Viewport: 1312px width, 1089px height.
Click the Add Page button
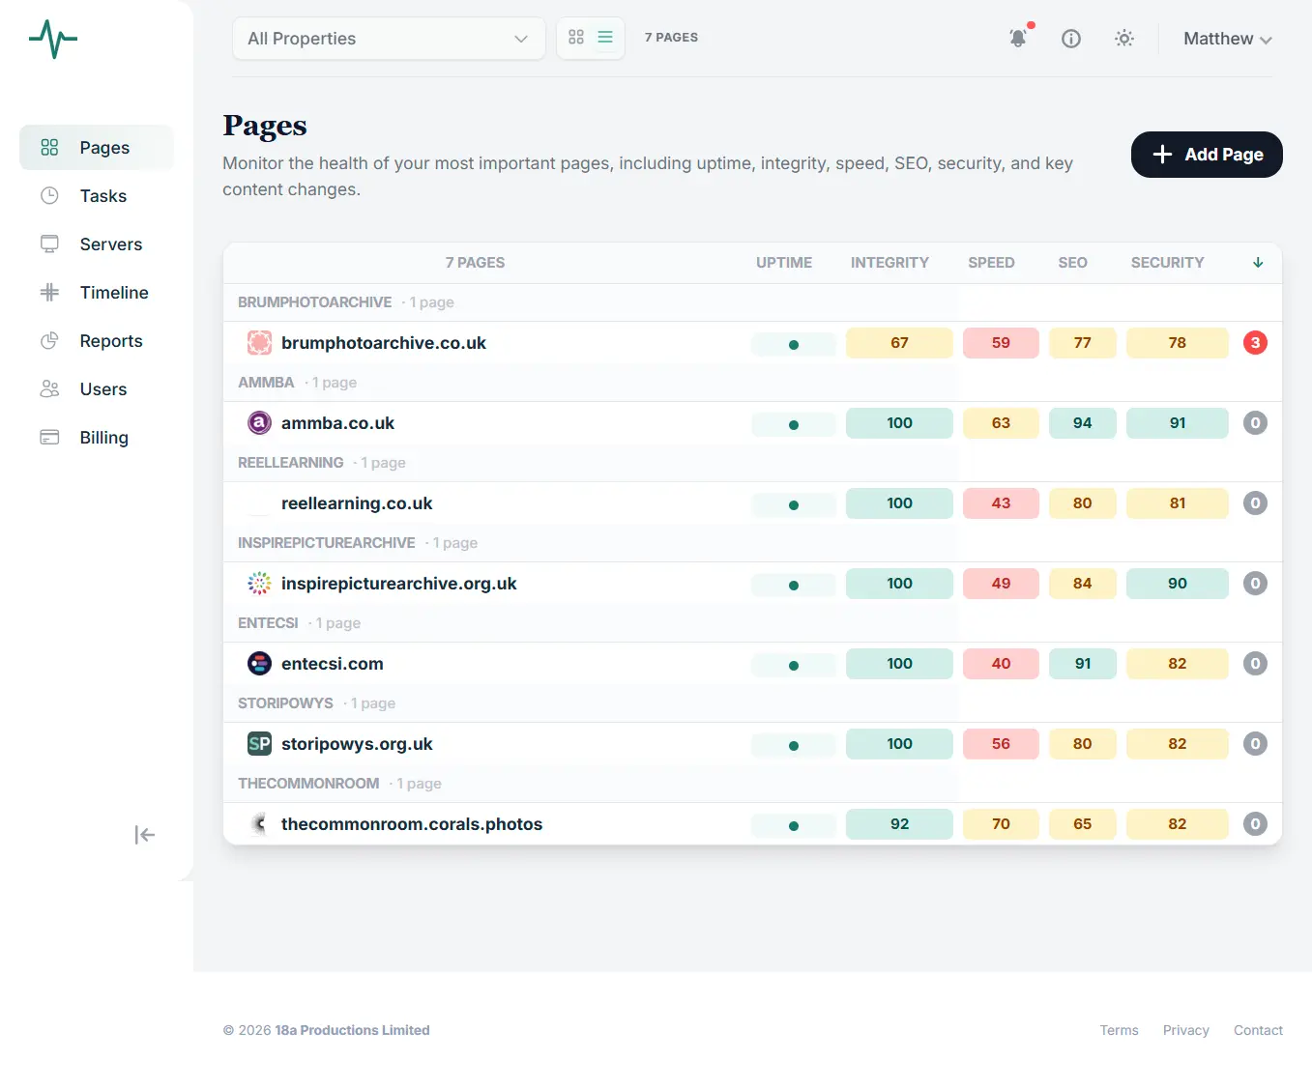[1207, 155]
